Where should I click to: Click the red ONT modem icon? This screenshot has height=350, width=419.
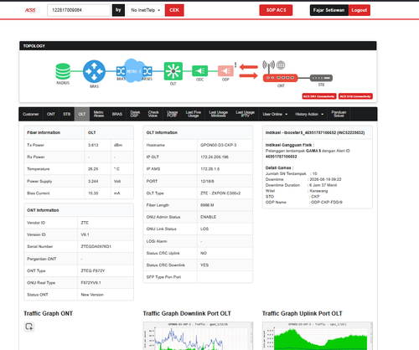pos(280,78)
